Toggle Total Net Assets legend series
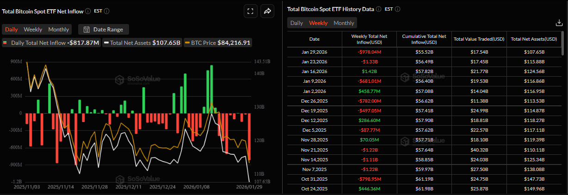Image resolution: width=568 pixels, height=195 pixels. [142, 43]
